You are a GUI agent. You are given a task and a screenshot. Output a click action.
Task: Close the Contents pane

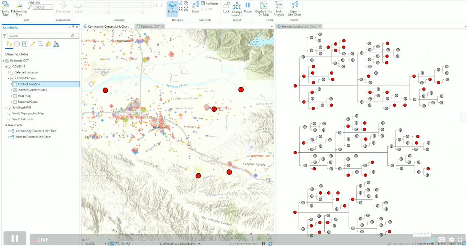tap(77, 27)
